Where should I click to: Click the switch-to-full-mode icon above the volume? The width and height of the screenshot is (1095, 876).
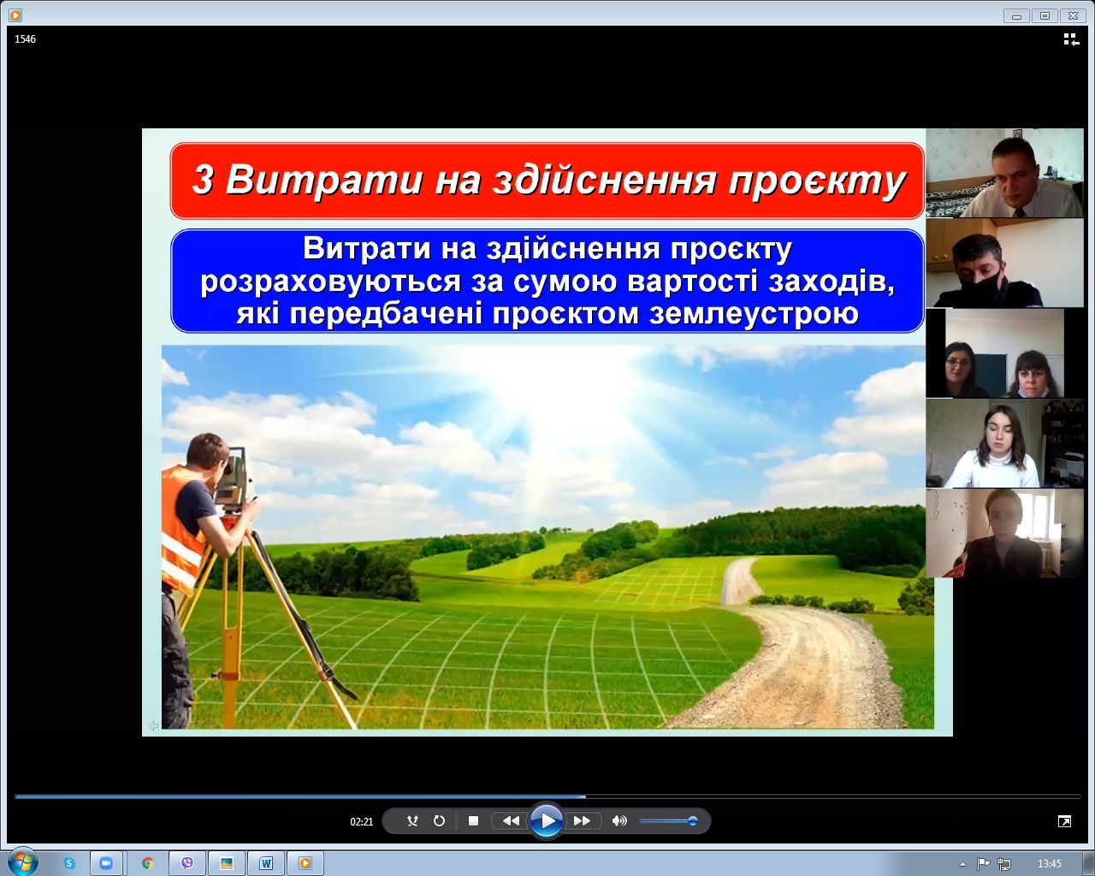tap(1063, 820)
